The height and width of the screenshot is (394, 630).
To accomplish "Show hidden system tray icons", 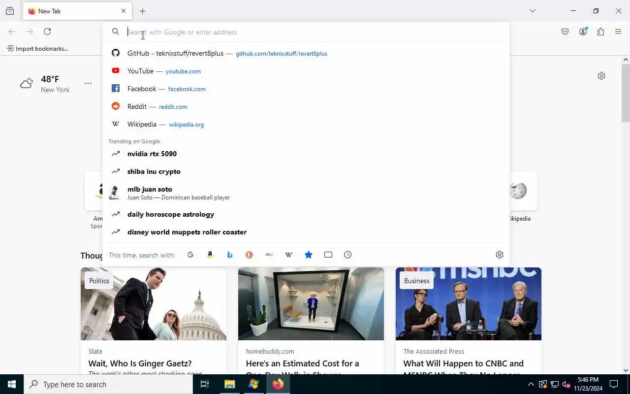I will tap(531, 385).
